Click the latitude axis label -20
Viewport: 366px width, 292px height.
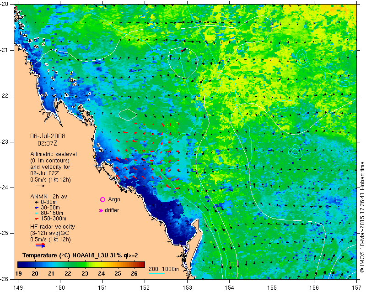tap(4, 4)
